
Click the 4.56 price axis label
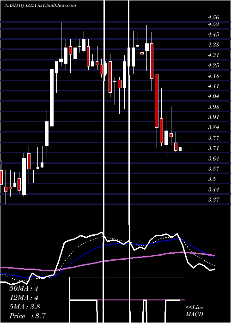pos(213,18)
